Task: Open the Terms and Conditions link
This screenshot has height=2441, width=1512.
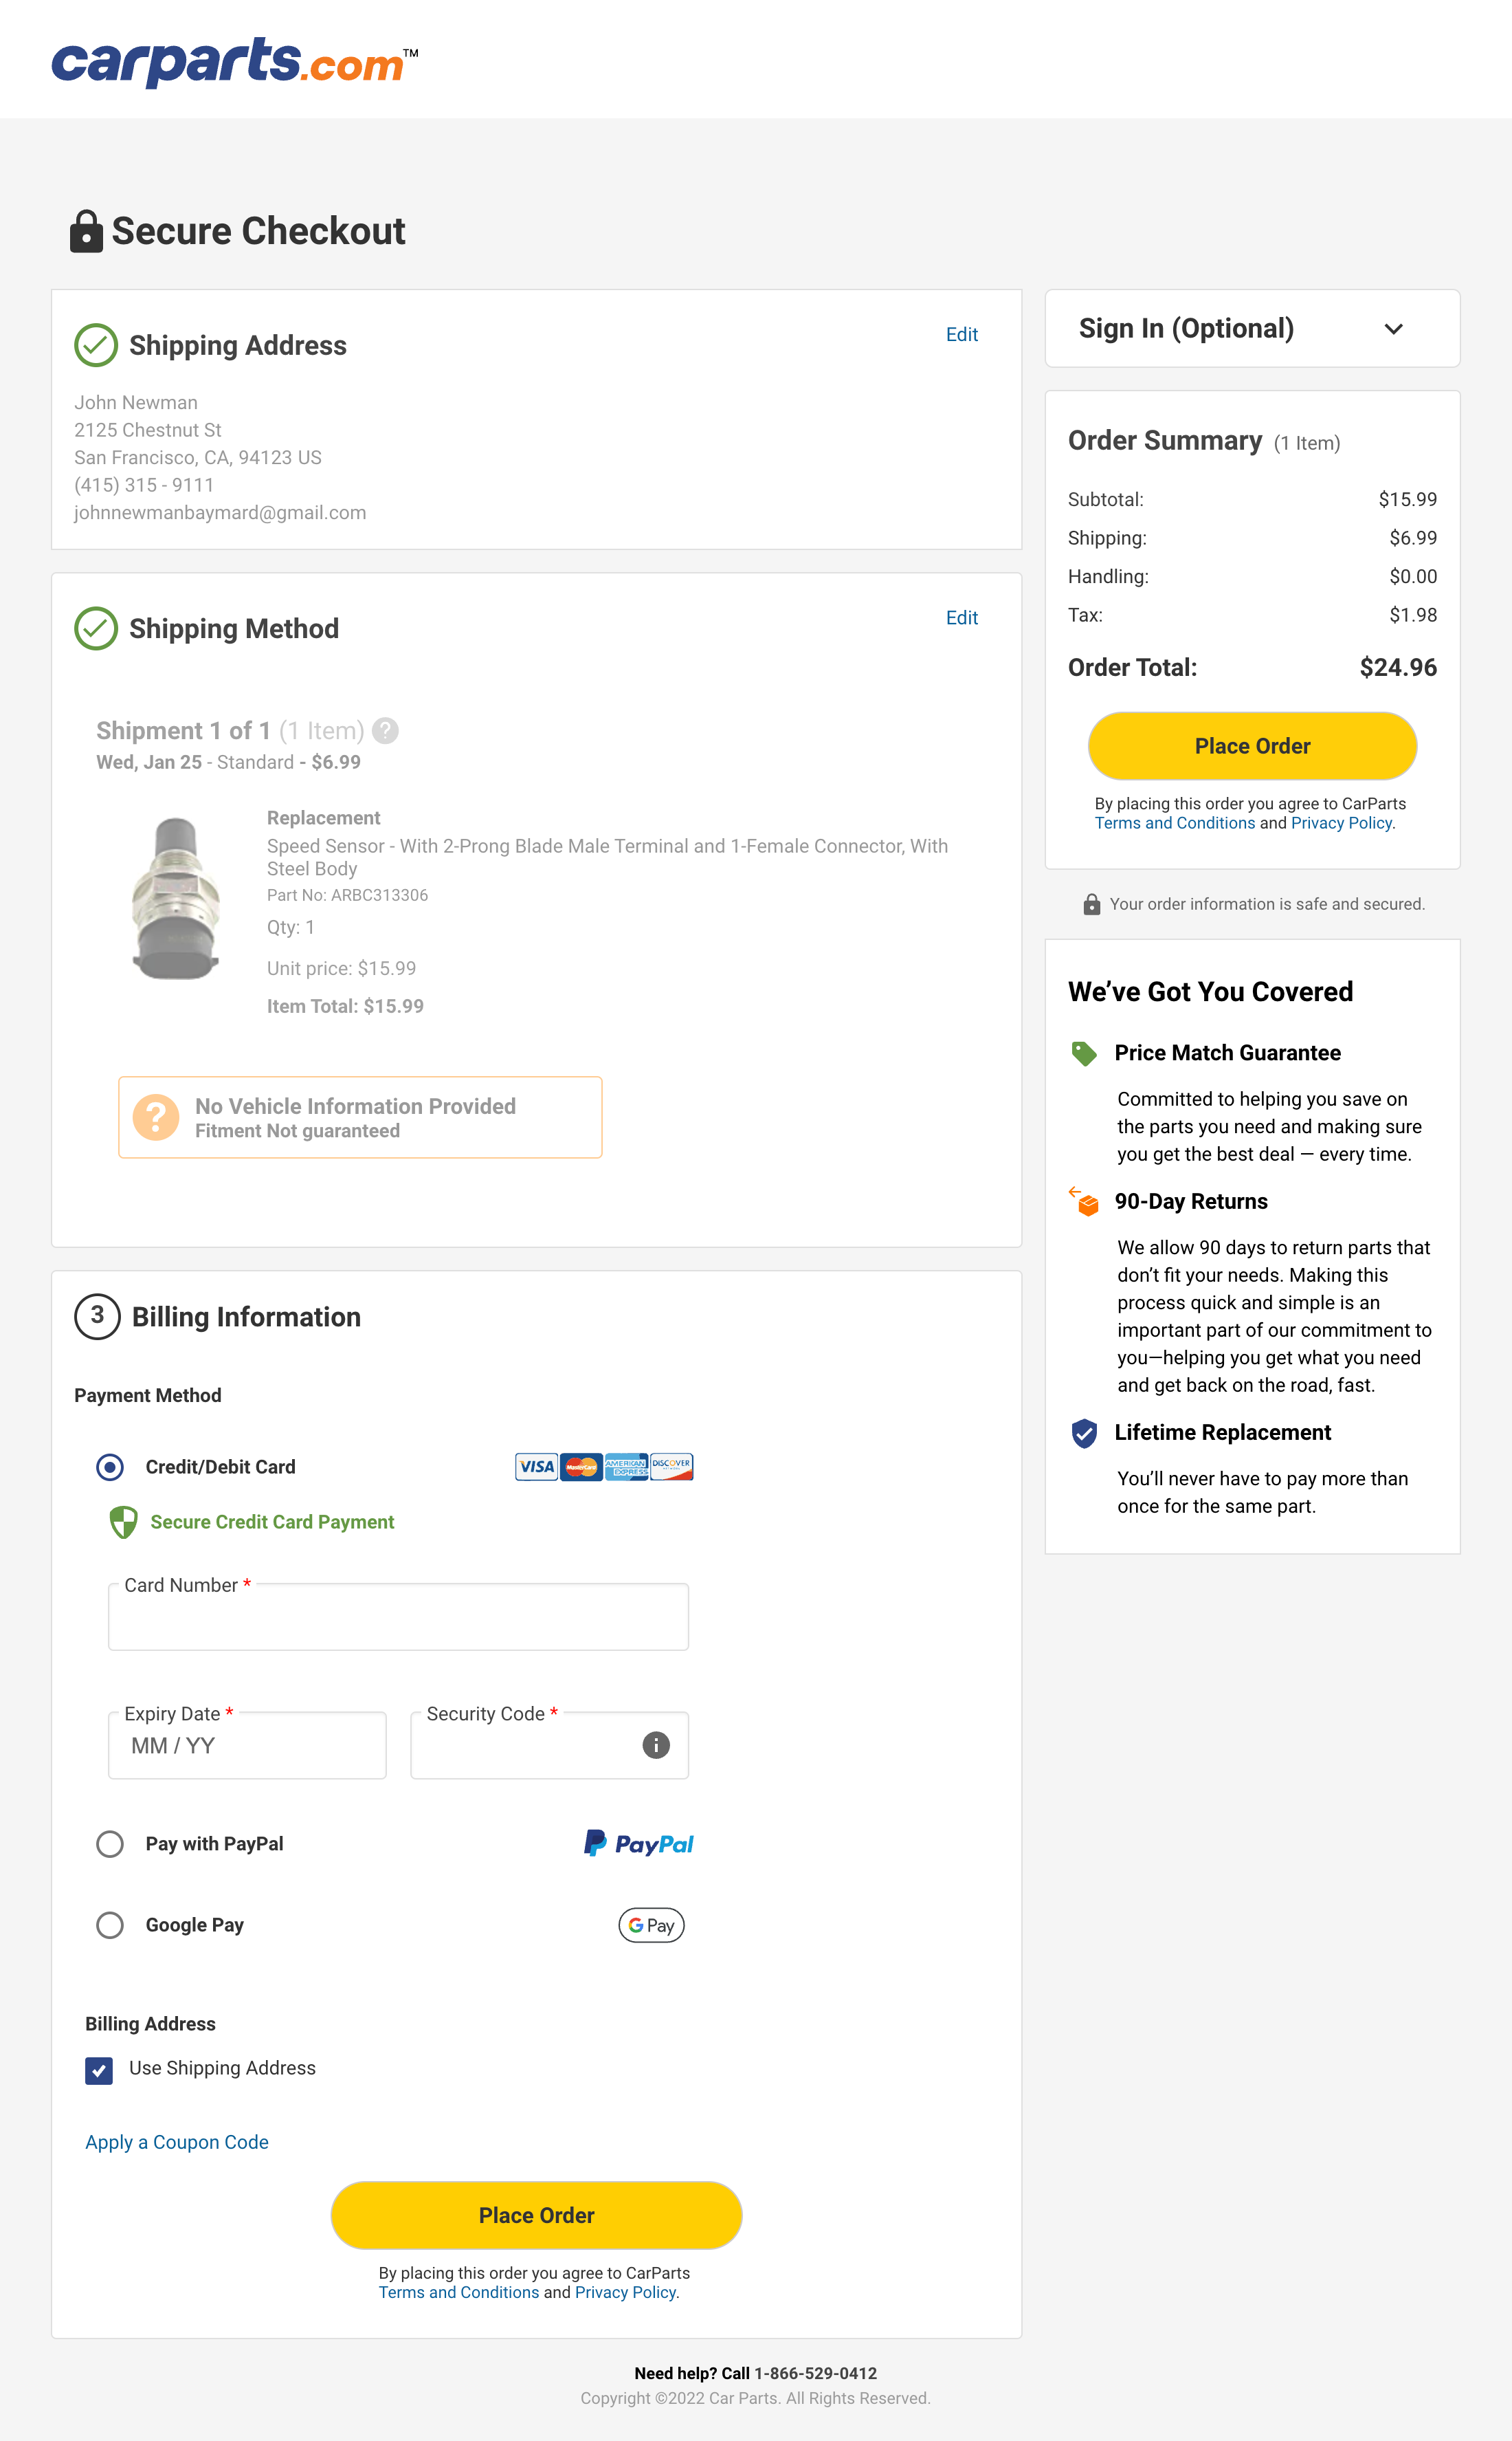Action: point(1175,822)
